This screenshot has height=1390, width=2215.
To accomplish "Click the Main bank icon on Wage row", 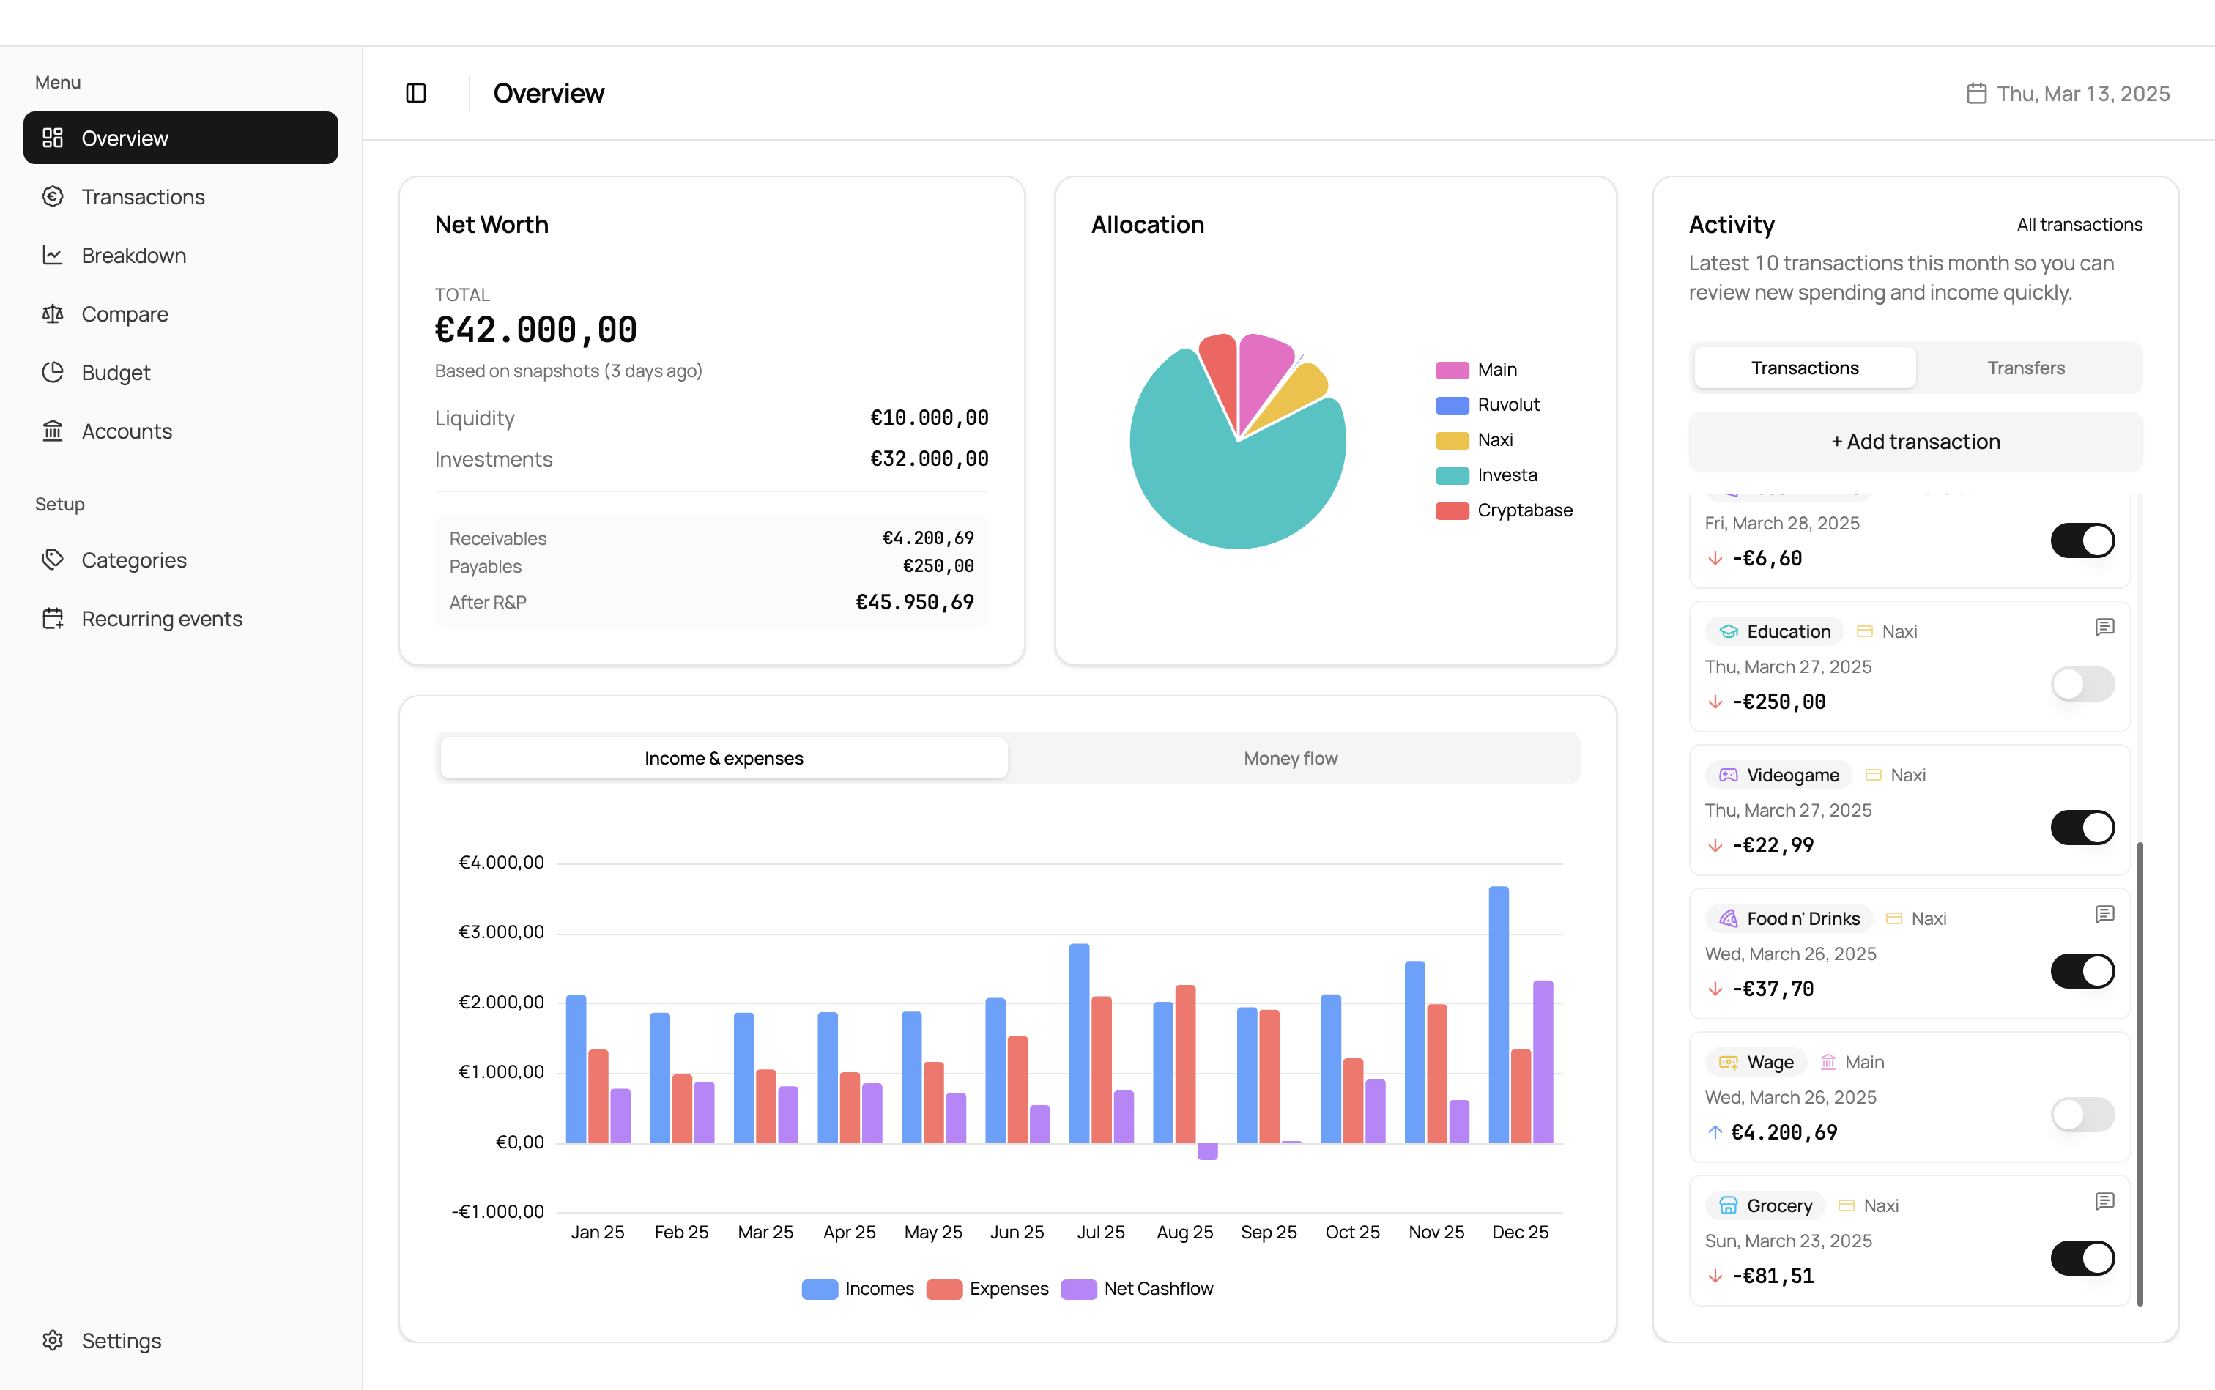I will 1828,1062.
